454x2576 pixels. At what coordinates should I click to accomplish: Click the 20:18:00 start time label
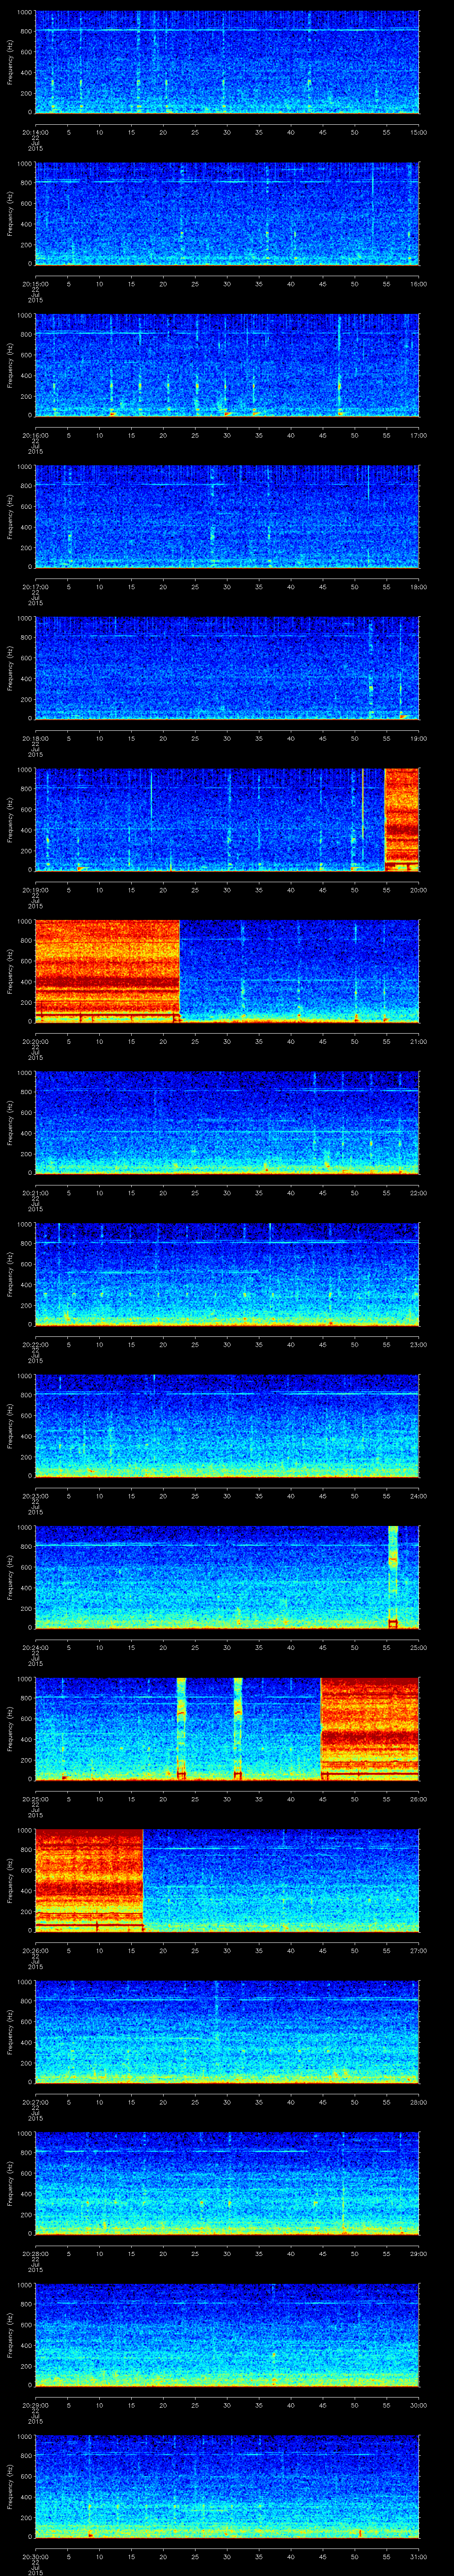point(35,738)
